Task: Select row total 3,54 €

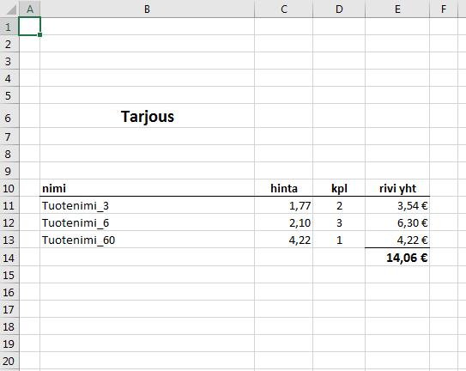Action: click(397, 205)
